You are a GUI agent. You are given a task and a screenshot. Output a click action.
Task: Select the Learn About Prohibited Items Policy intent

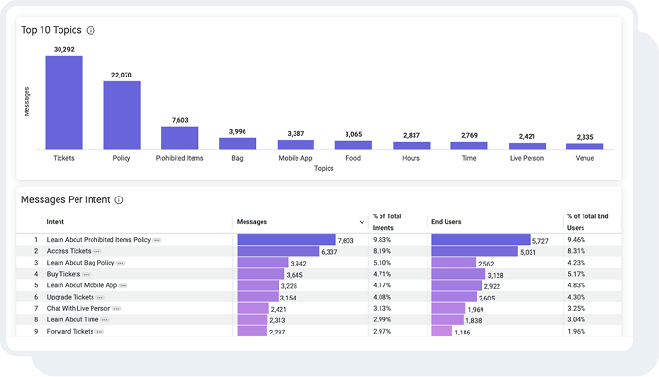pos(99,240)
